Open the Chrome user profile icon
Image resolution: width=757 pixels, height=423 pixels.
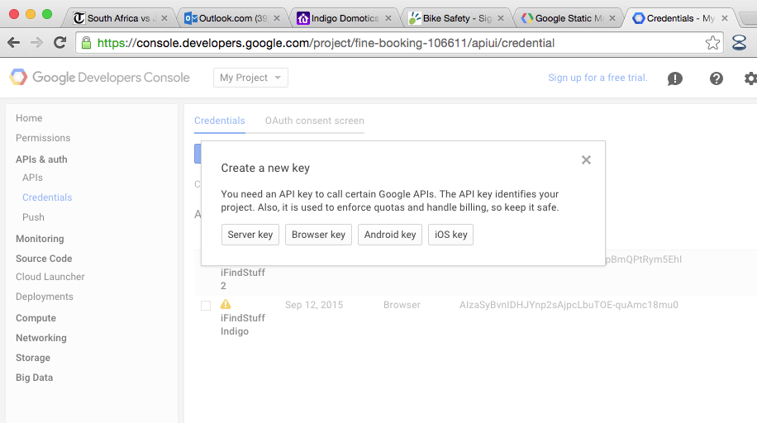point(739,43)
